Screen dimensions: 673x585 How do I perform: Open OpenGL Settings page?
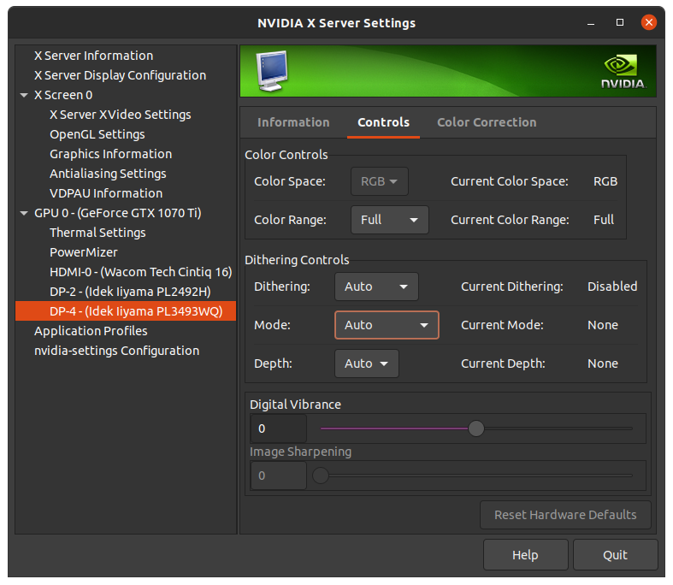point(97,135)
